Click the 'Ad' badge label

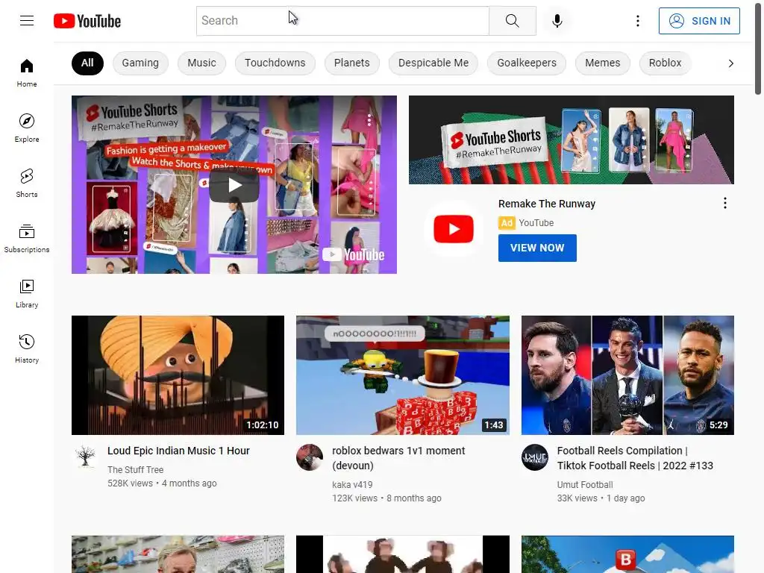[507, 223]
